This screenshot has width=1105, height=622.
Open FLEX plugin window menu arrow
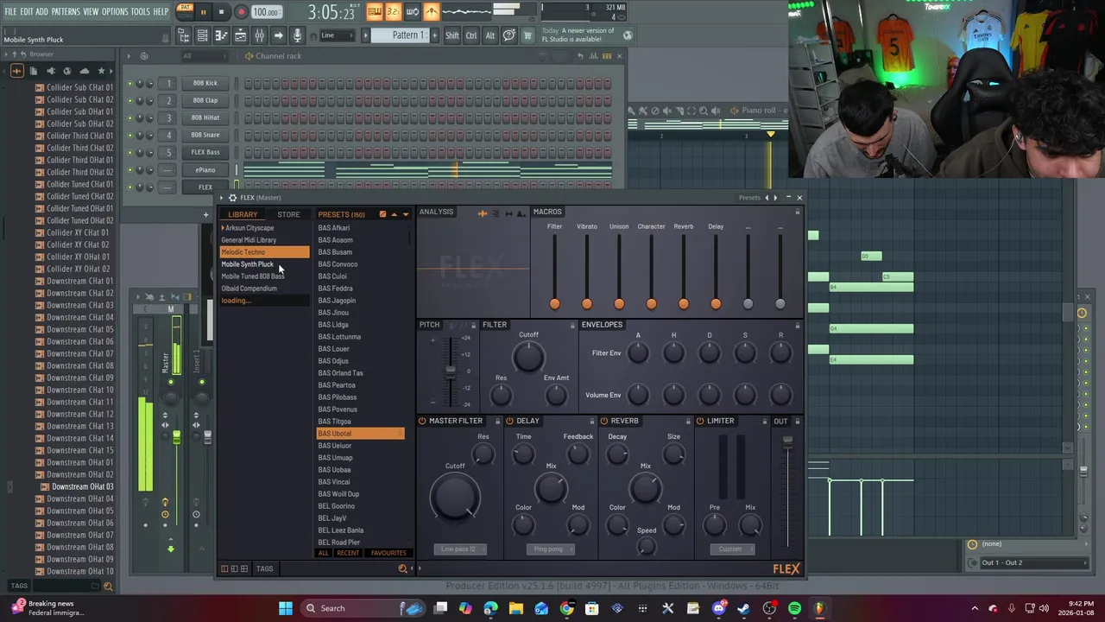(221, 198)
